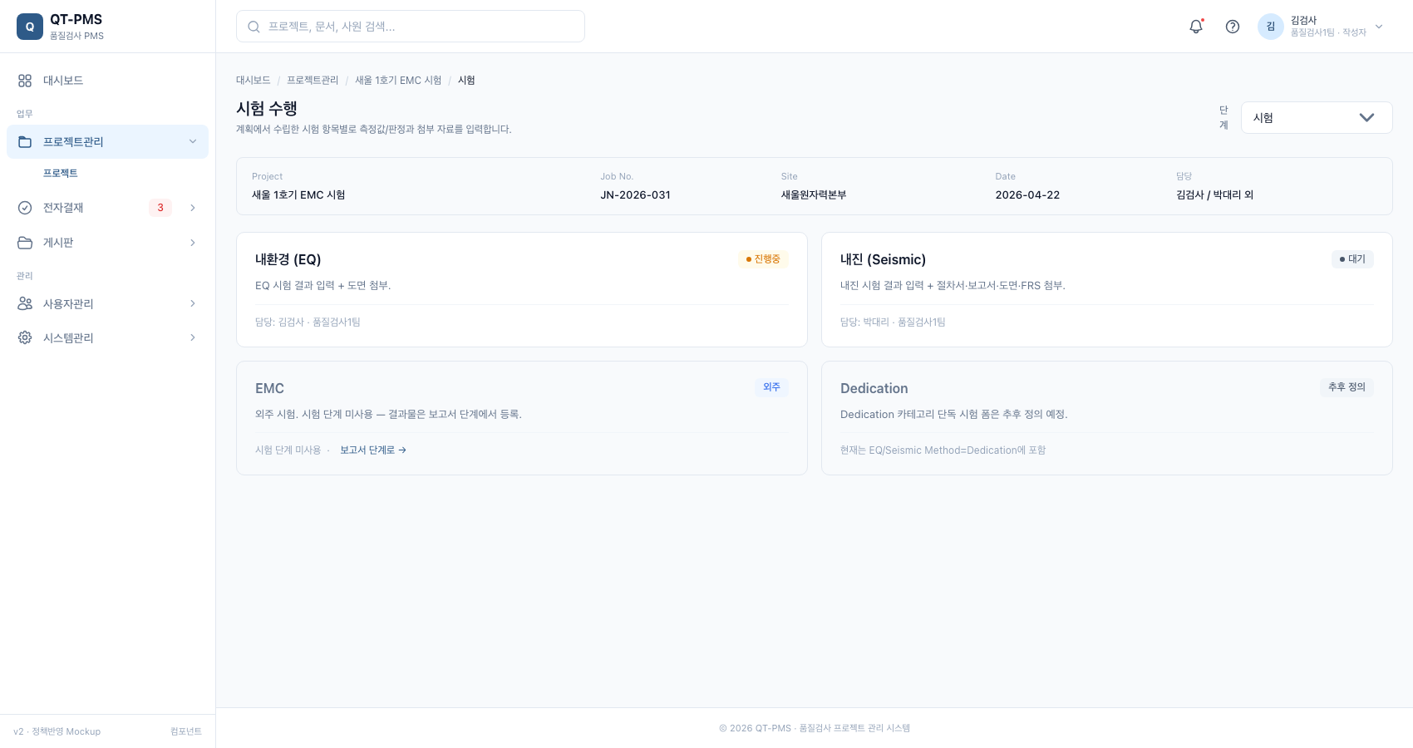Screen dimensions: 1413x748
Task: Open the 내환경 (EQ) test card
Action: (x=522, y=289)
